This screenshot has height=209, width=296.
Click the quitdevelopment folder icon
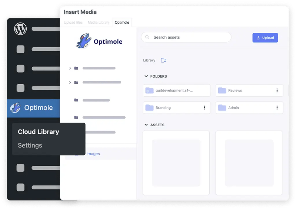tap(149, 90)
